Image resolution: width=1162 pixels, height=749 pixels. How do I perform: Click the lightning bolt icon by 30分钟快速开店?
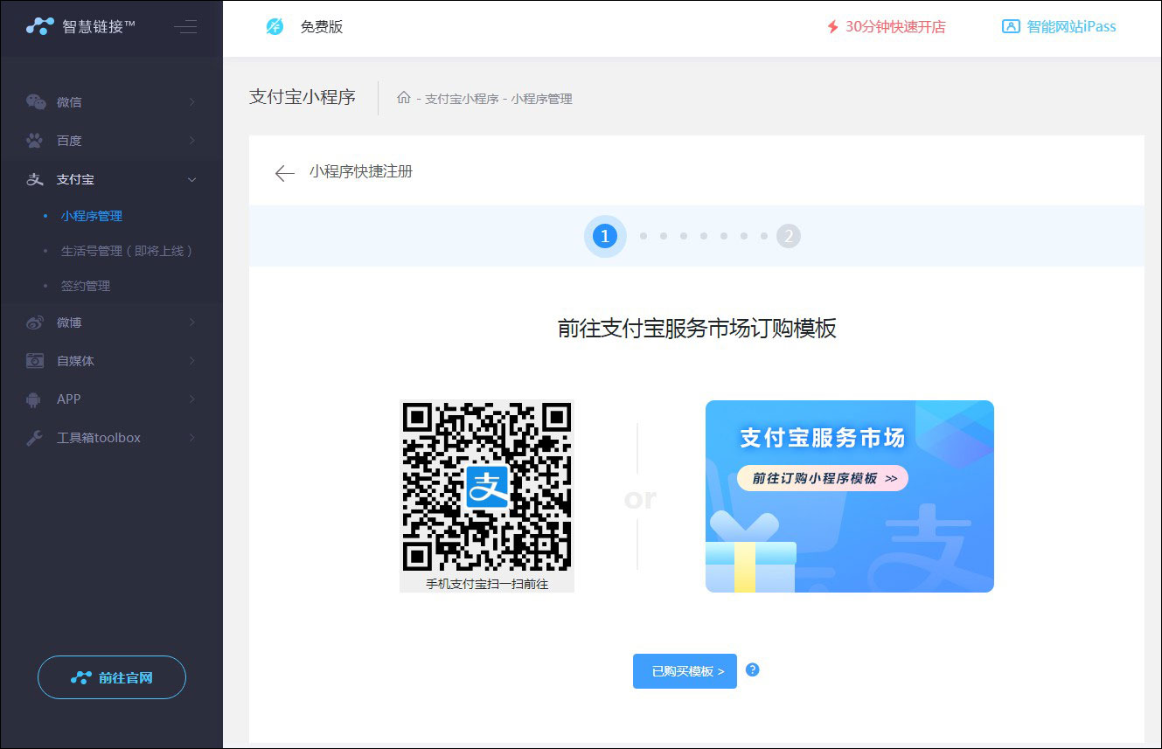pos(832,27)
